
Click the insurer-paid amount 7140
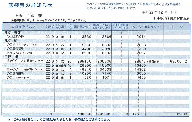[x=107, y=73]
